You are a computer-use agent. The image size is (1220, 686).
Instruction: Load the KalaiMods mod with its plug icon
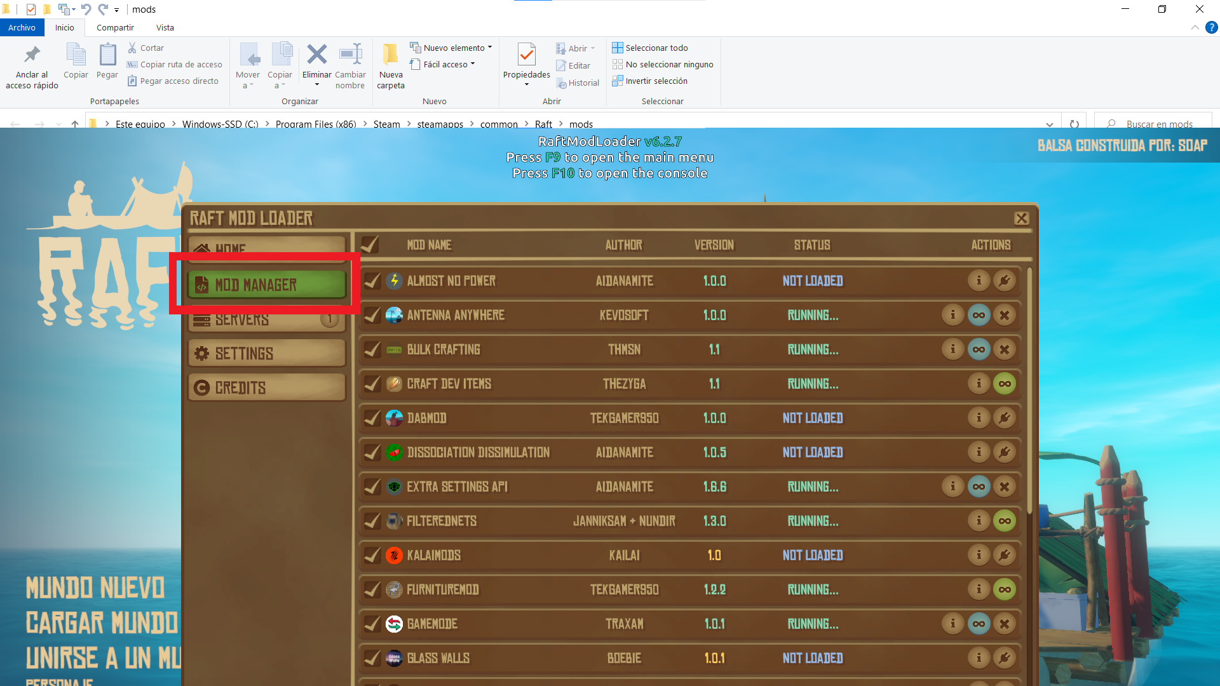tap(1004, 555)
